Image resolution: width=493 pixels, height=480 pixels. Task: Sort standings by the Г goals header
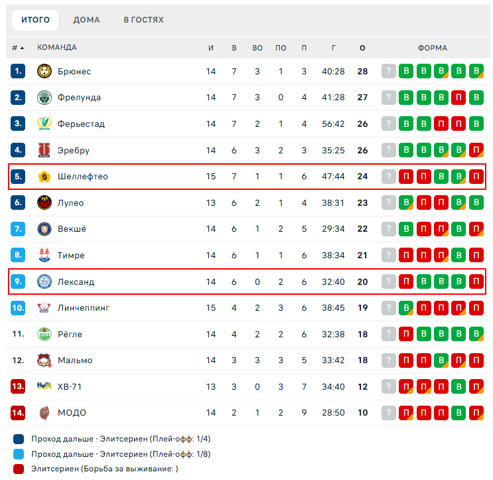click(333, 48)
